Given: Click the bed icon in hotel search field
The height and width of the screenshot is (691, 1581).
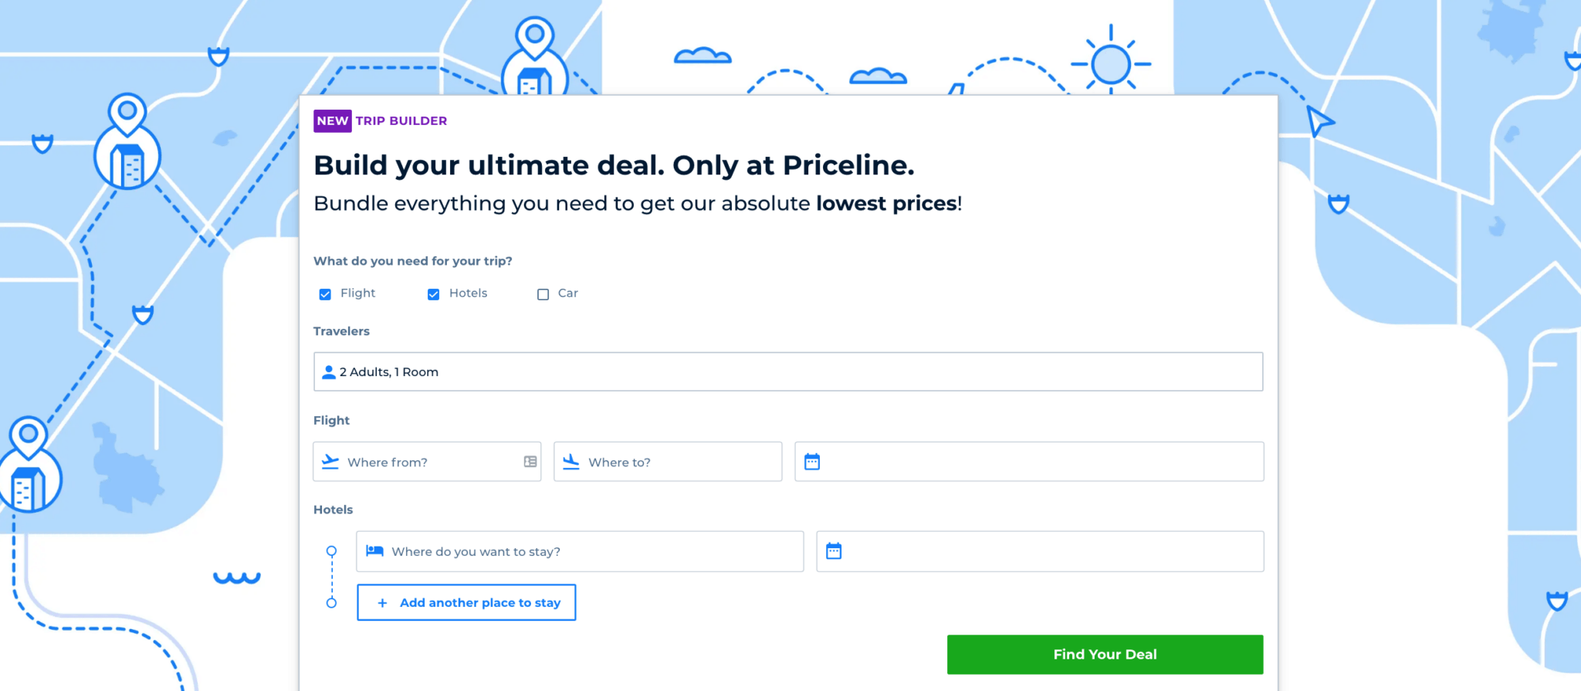Looking at the screenshot, I should coord(376,550).
